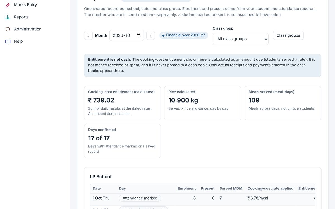The height and width of the screenshot is (209, 335).
Task: Go to the next month
Action: [x=150, y=35]
